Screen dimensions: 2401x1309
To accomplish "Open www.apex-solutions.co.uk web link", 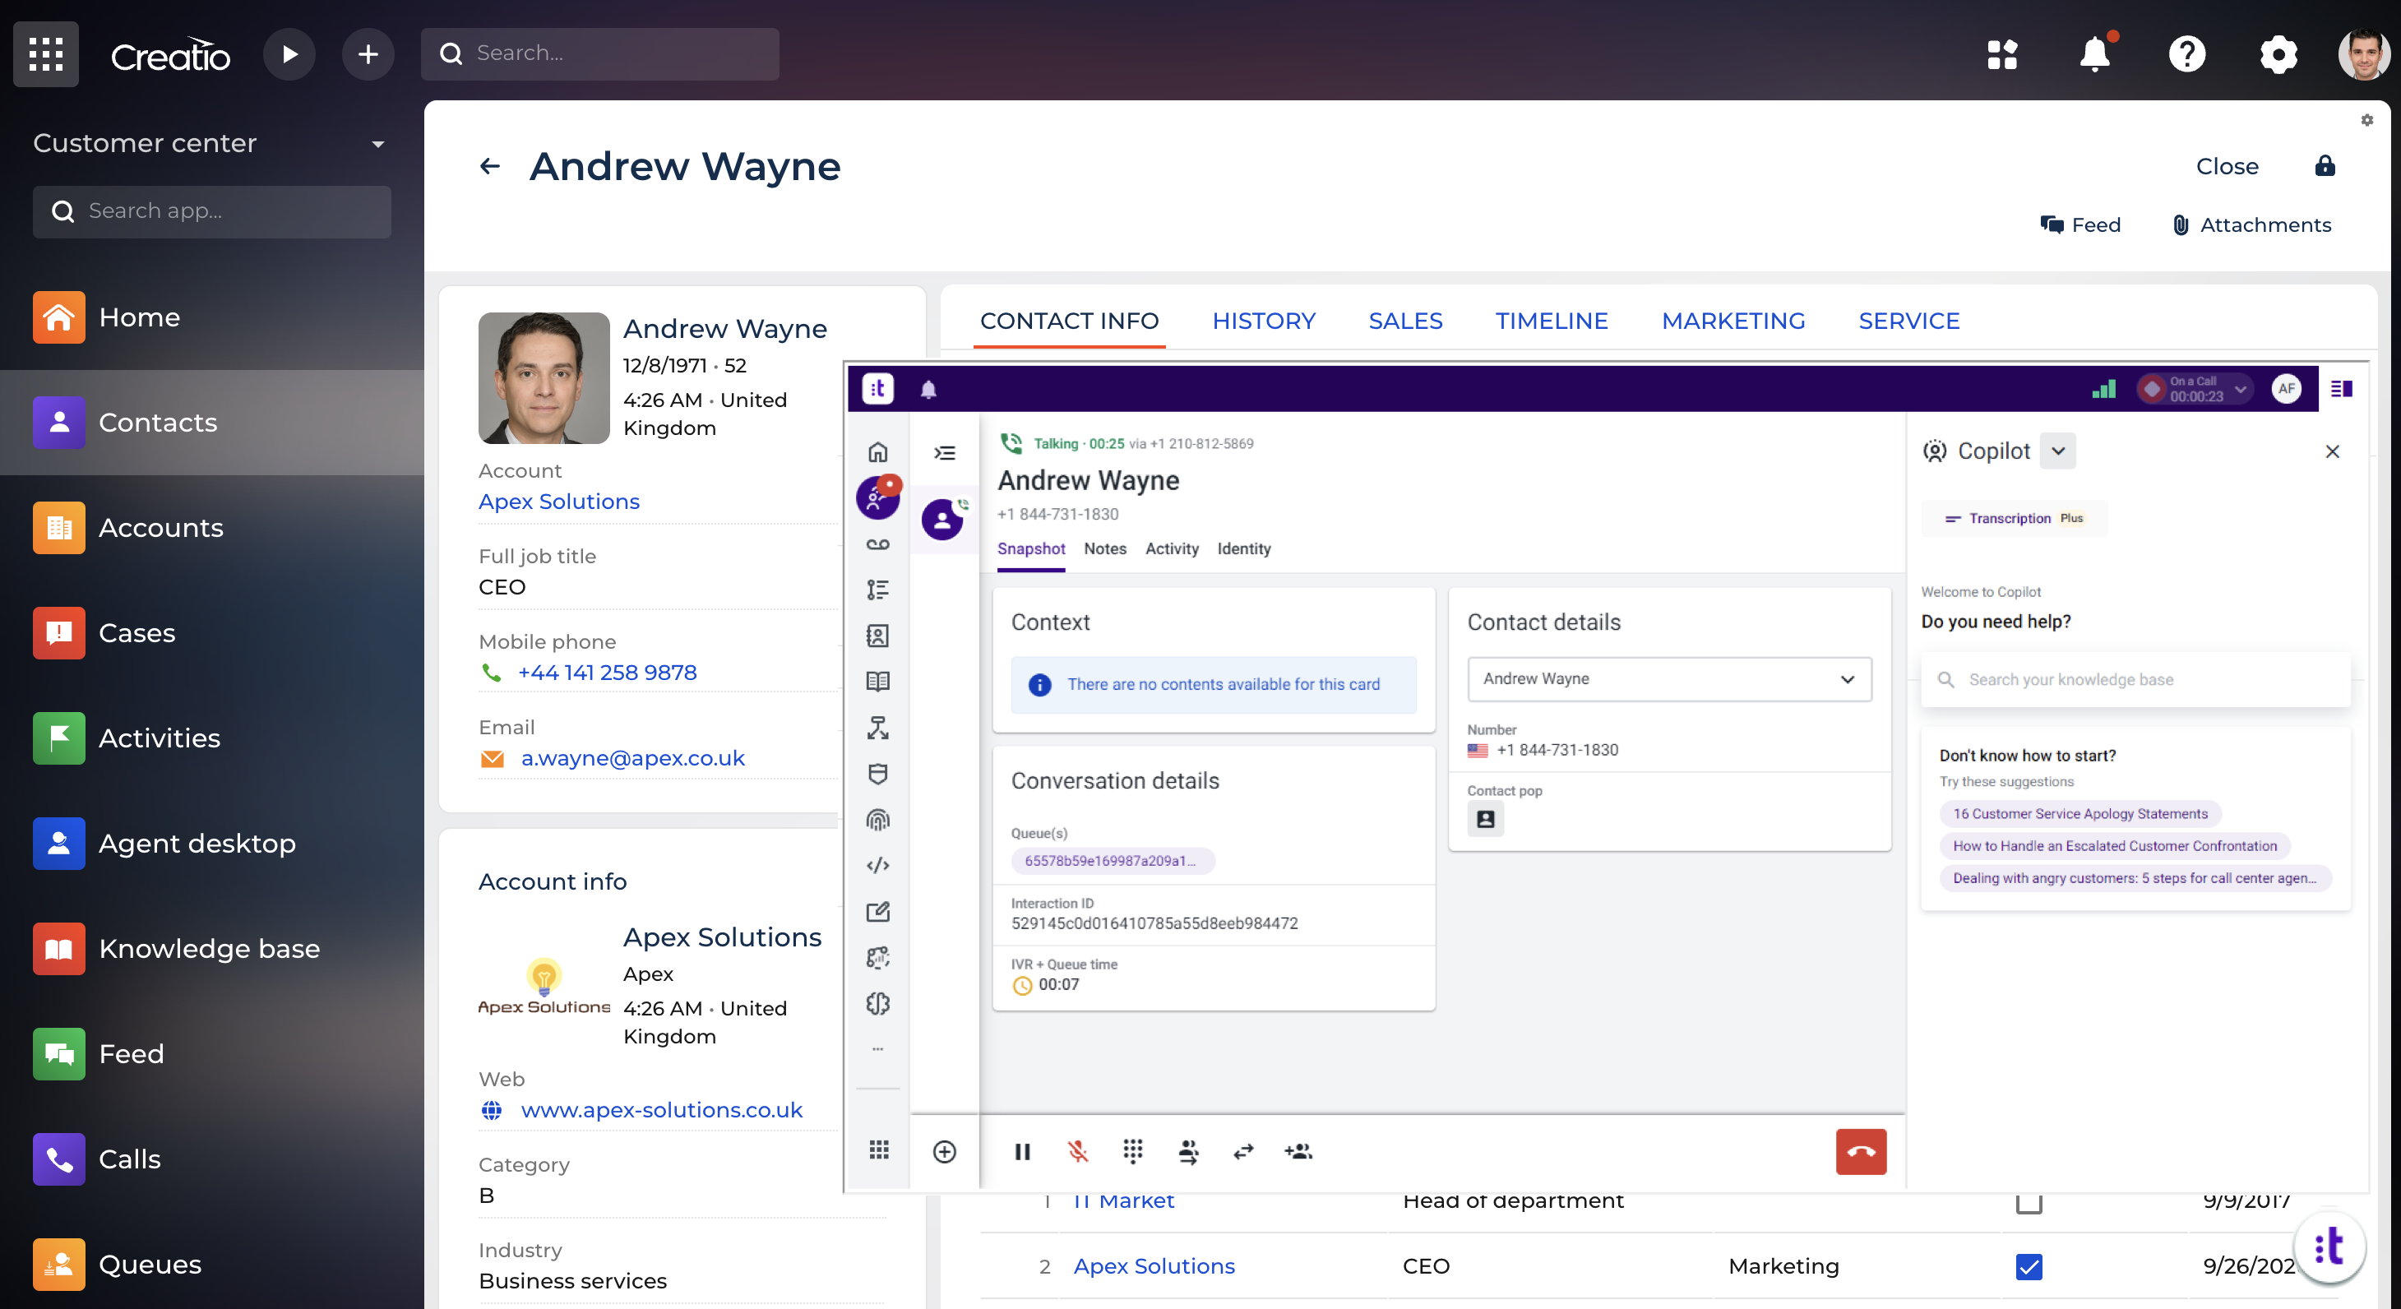I will (x=661, y=1109).
